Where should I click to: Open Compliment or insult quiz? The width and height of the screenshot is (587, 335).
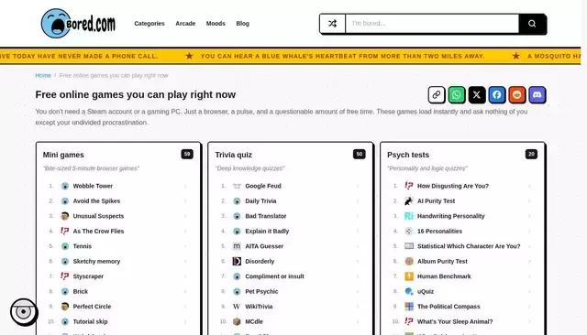tap(274, 276)
